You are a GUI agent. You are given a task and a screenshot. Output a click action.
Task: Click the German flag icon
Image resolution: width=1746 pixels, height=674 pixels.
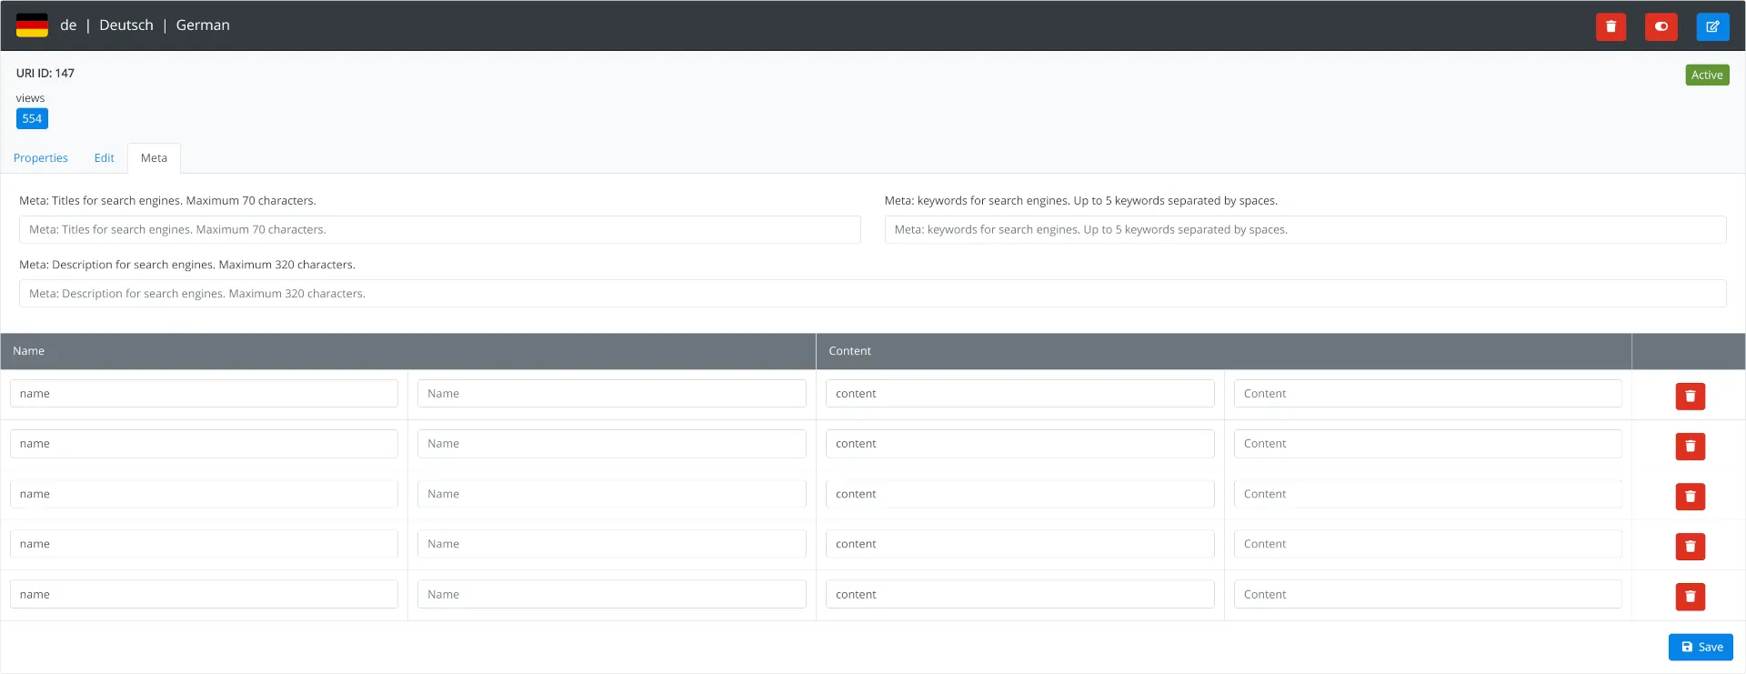coord(32,25)
